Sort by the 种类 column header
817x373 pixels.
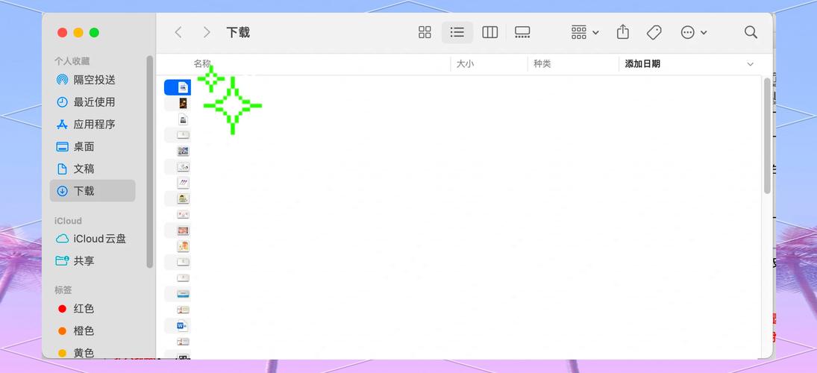542,64
